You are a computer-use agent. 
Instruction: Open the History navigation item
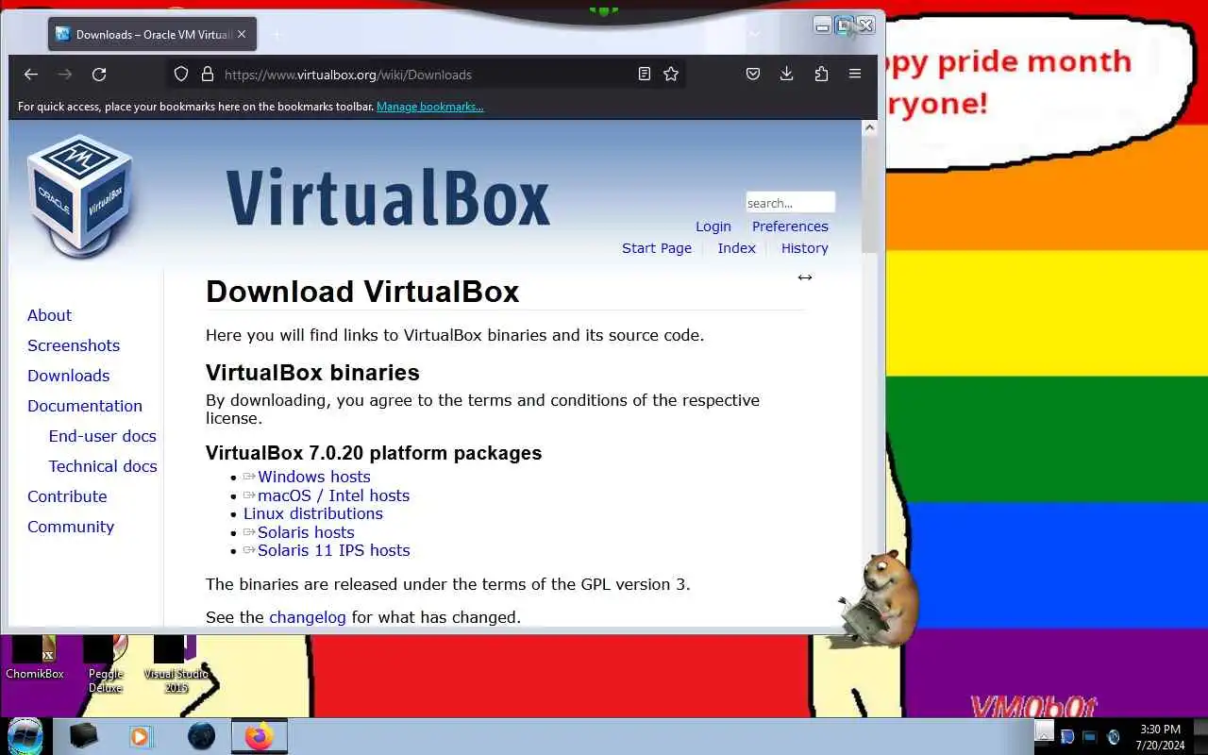coord(804,248)
